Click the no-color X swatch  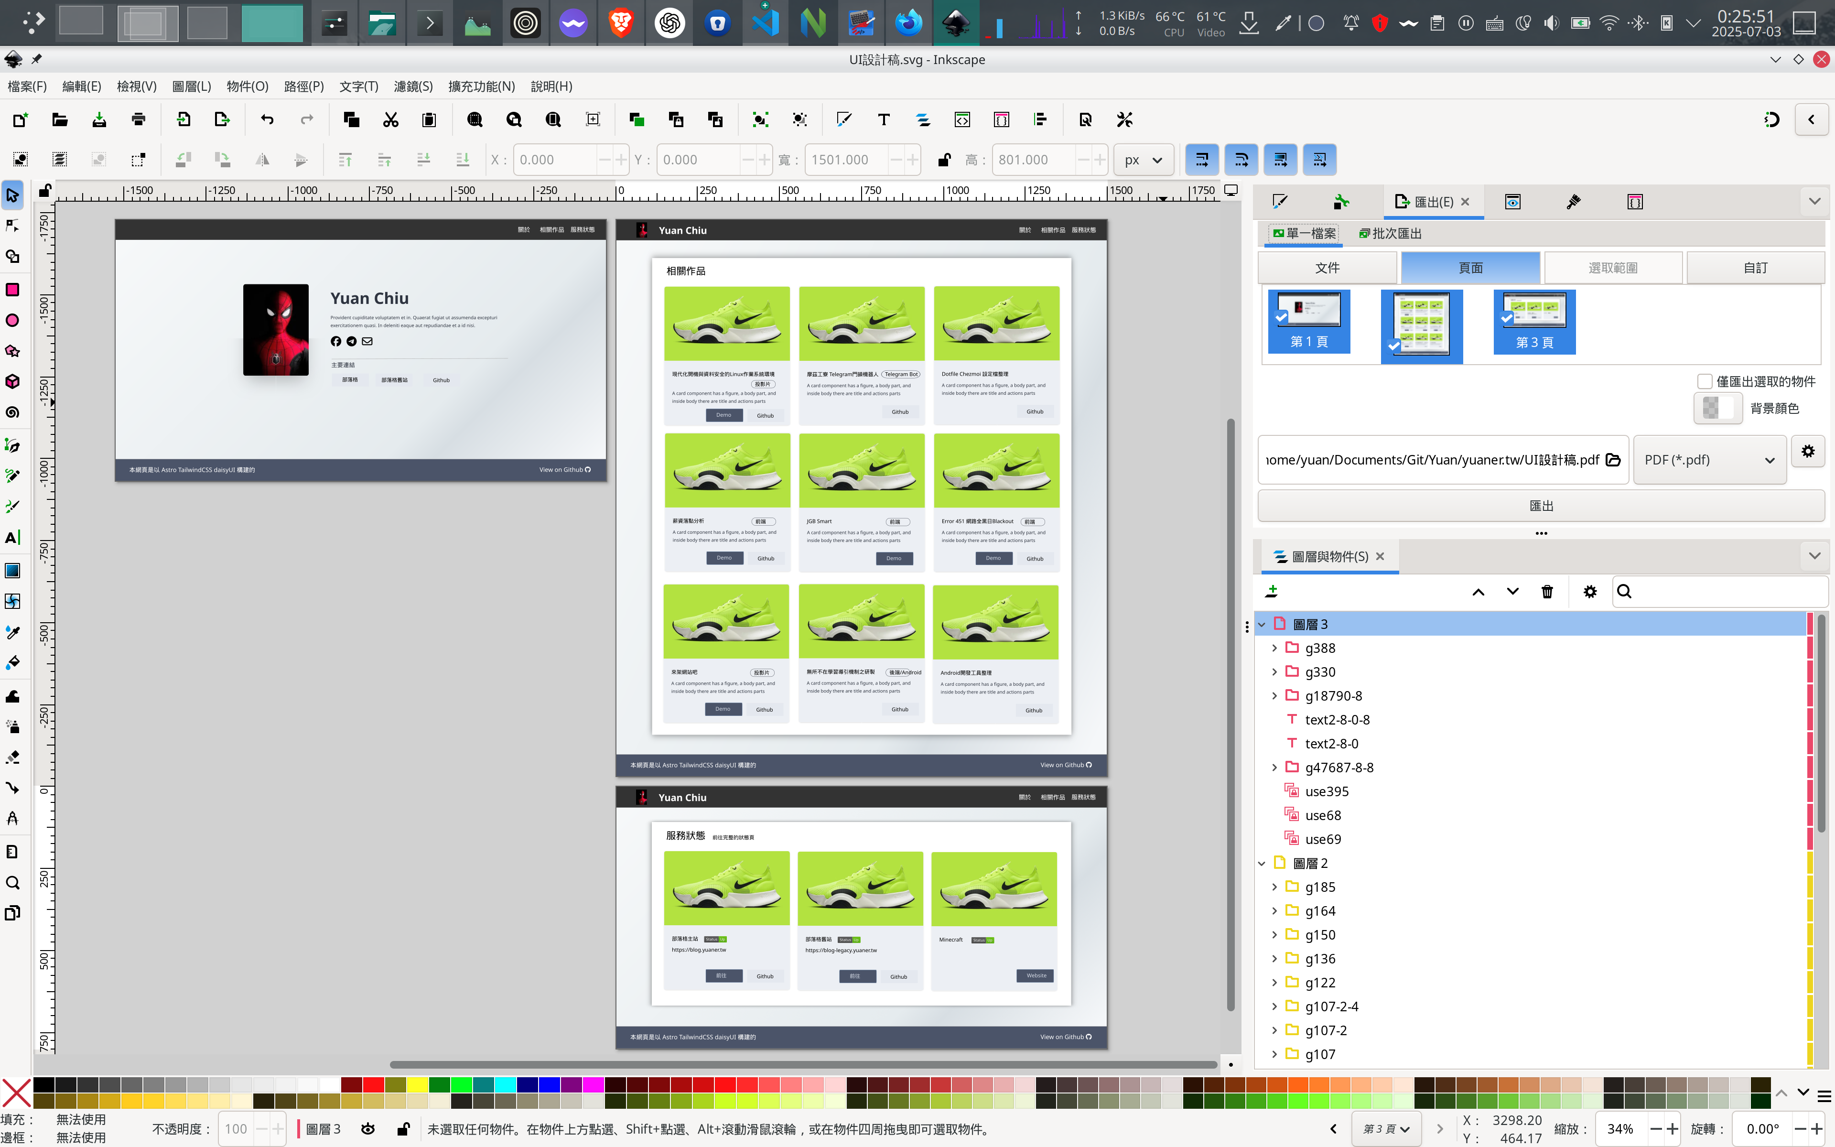pyautogui.click(x=16, y=1093)
